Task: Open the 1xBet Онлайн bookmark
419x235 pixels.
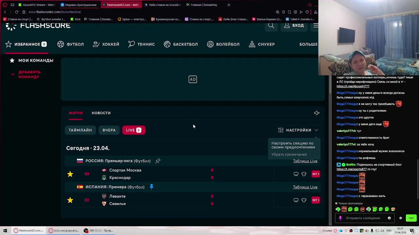Action: [x=300, y=19]
